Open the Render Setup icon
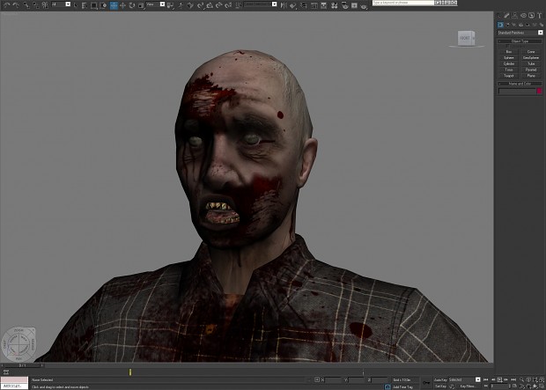 tap(344, 5)
